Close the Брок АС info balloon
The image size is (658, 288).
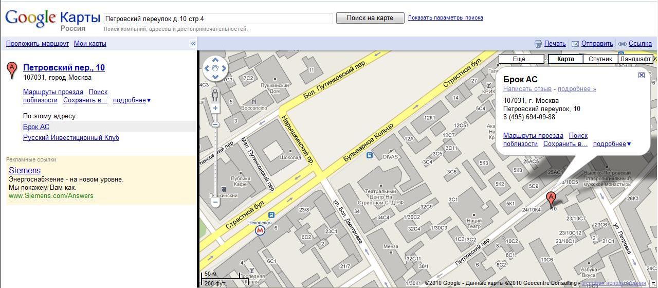641,75
